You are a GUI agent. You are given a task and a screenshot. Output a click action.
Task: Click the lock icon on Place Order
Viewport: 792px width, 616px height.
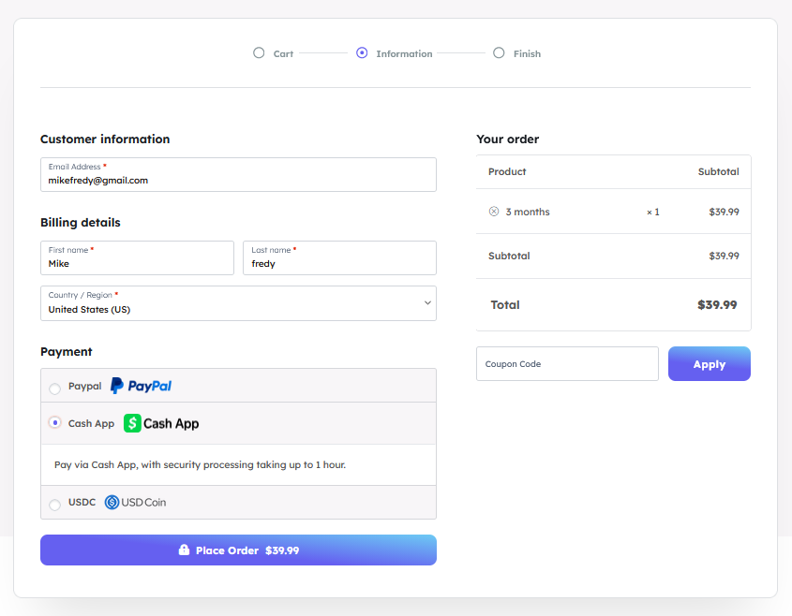(x=185, y=550)
